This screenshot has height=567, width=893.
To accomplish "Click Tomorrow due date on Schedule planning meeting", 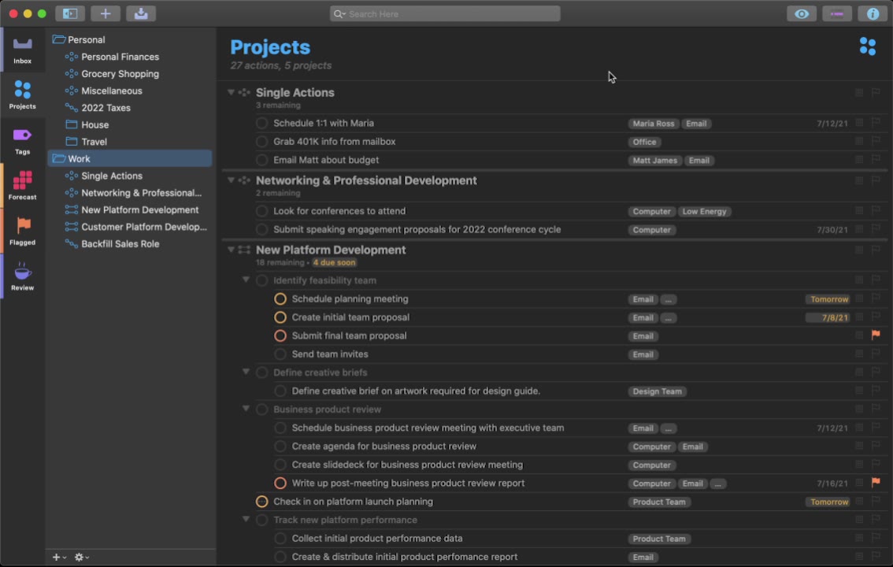I will click(828, 299).
